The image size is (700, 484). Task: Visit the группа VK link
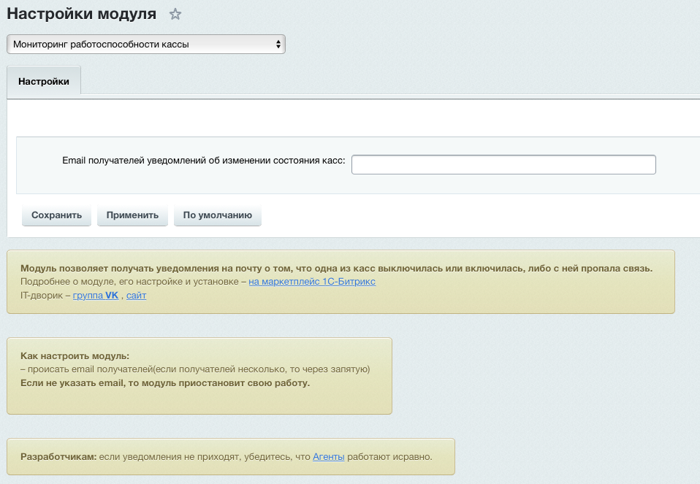tap(96, 296)
